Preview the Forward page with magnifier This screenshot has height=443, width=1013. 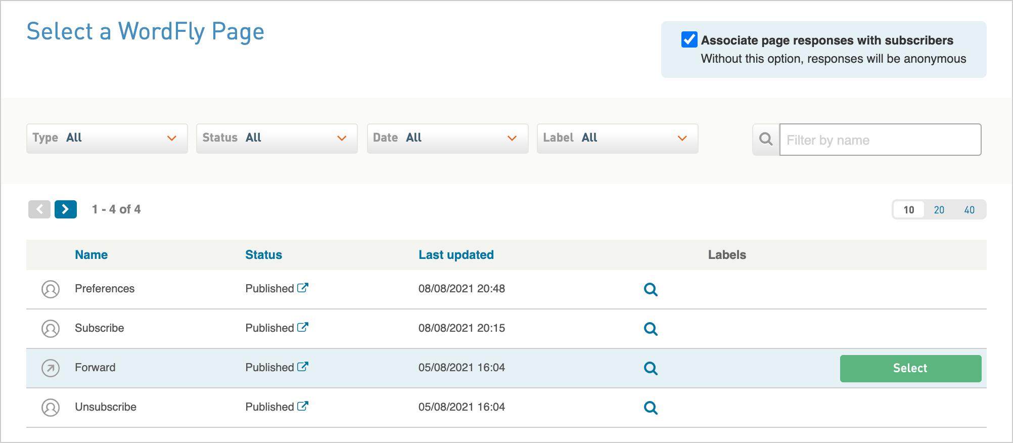pyautogui.click(x=651, y=368)
